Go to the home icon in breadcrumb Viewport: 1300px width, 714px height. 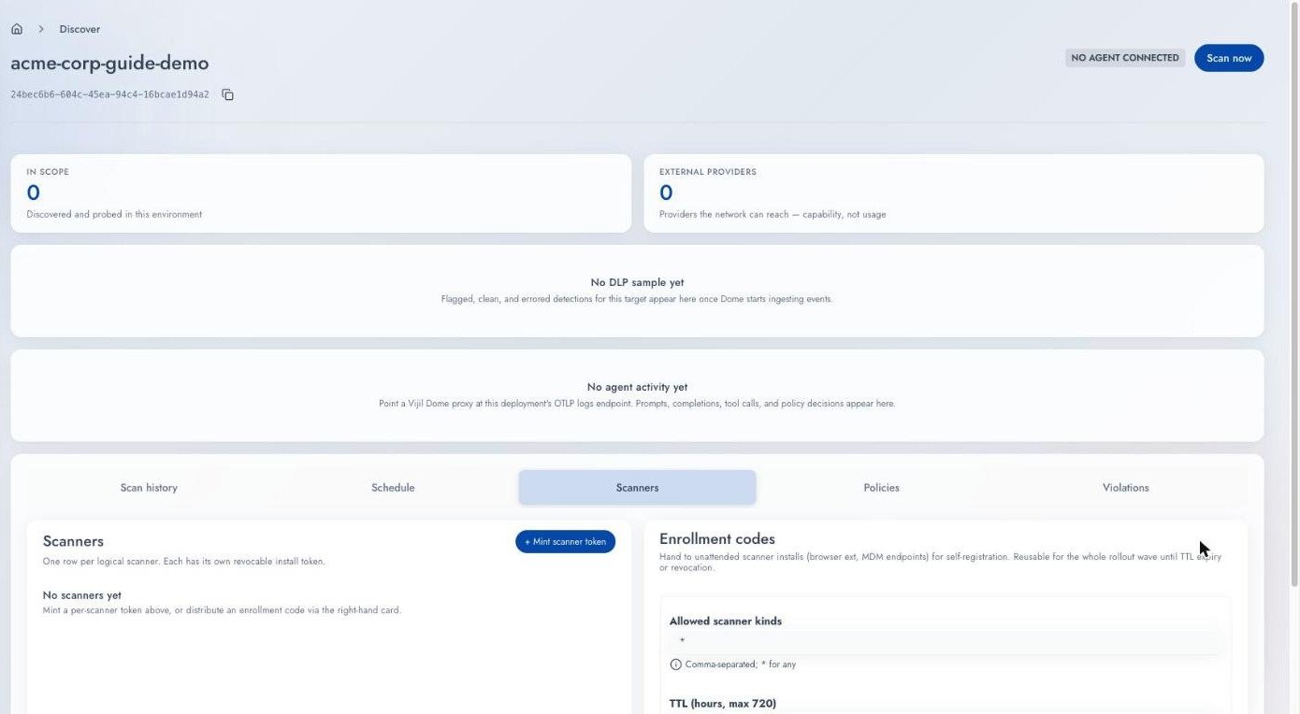pyautogui.click(x=17, y=29)
